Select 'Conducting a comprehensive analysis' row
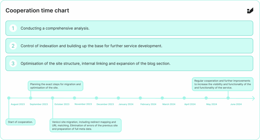Image resolution: width=260 pixels, height=140 pixels. coord(129,28)
